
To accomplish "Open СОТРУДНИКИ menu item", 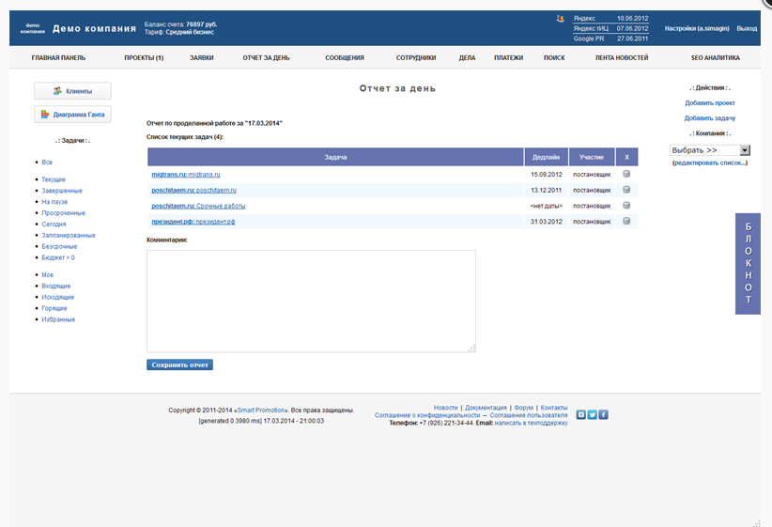I will tap(416, 58).
